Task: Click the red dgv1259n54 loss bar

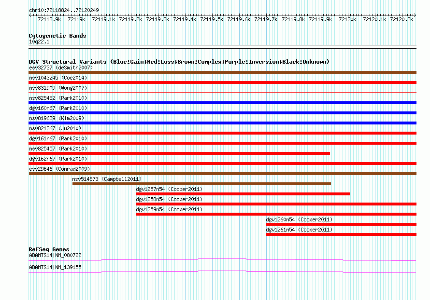Action: [276, 214]
